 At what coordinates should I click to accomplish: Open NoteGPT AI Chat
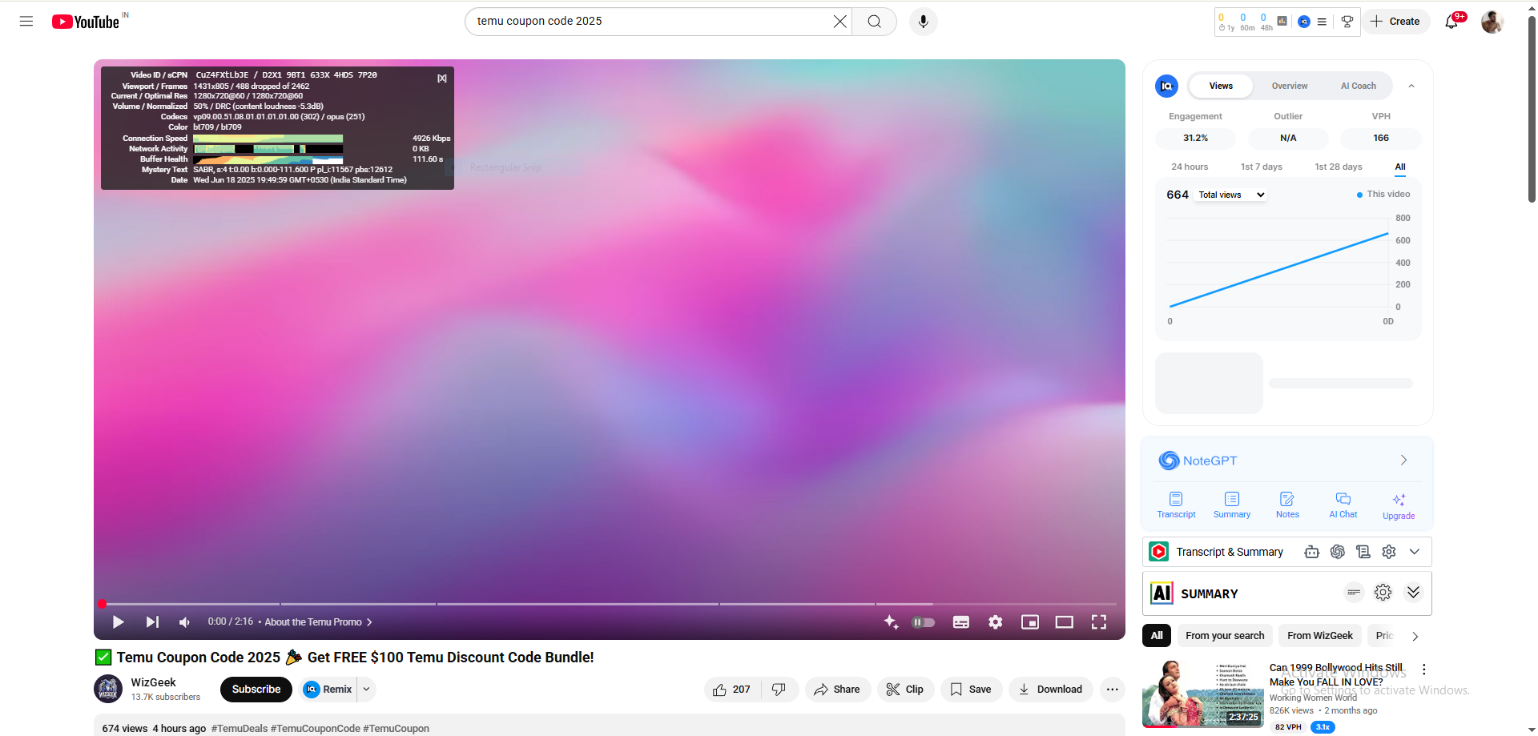1343,505
